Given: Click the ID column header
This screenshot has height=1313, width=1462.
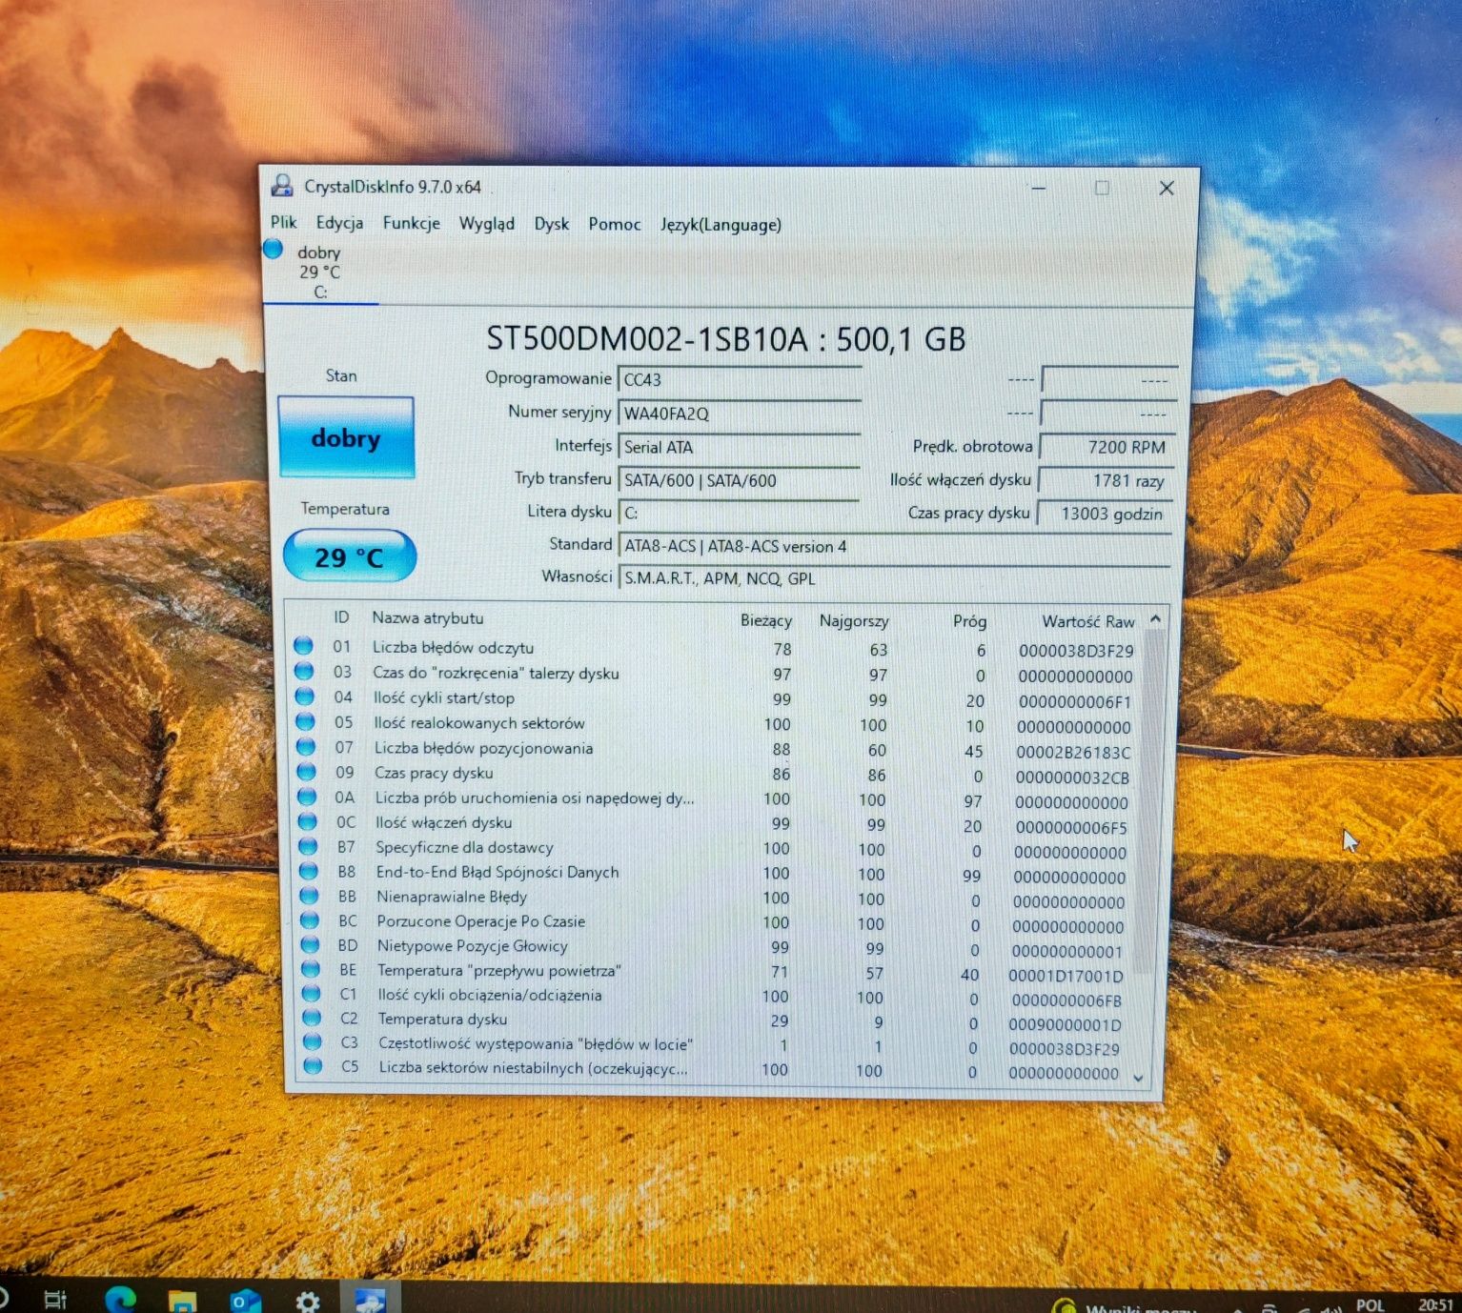Looking at the screenshot, I should [x=341, y=617].
